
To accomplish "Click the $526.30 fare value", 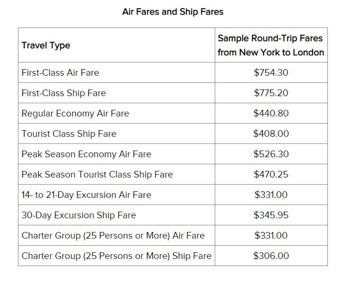I will pyautogui.click(x=271, y=154).
